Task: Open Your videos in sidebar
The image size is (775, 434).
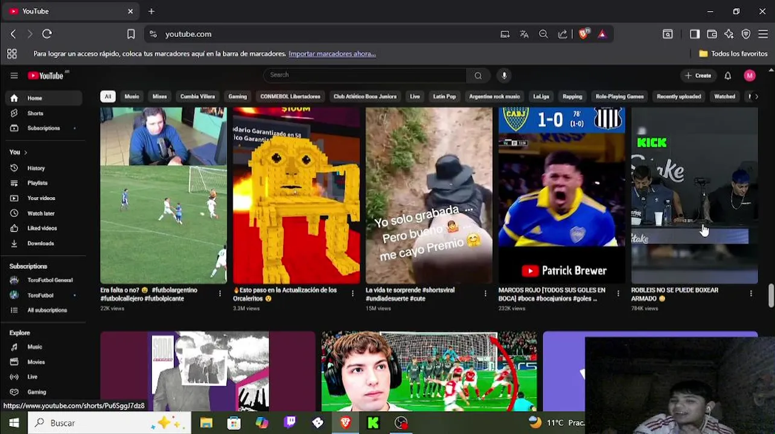Action: [43, 198]
